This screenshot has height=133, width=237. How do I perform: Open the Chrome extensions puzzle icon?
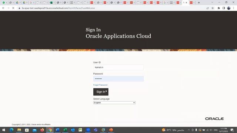click(x=218, y=8)
